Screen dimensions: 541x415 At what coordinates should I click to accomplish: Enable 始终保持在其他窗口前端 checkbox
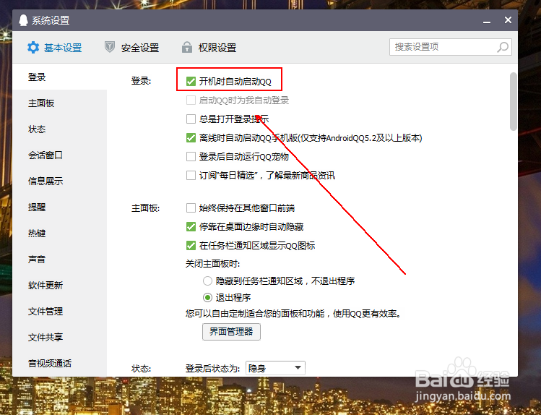click(x=191, y=208)
